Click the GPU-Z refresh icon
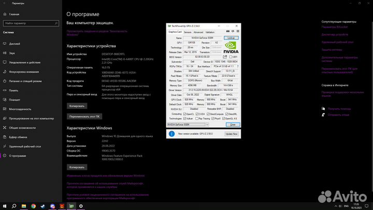 [x=233, y=32]
